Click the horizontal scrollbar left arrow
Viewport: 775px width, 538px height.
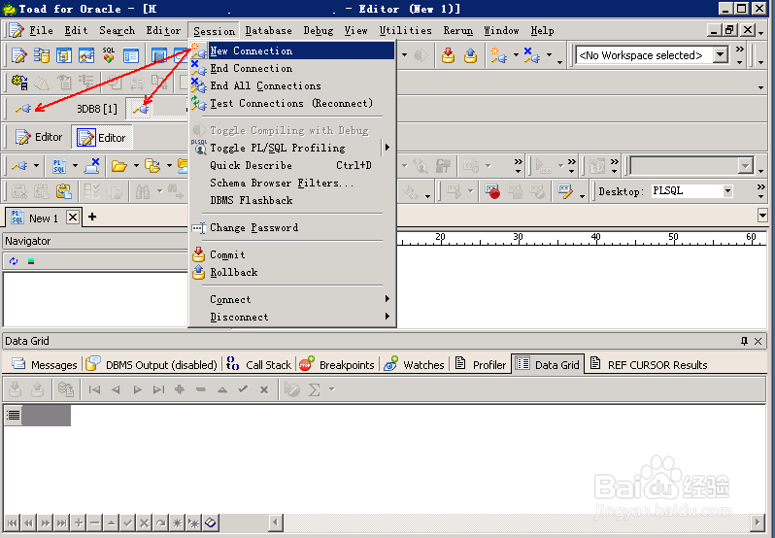click(276, 522)
